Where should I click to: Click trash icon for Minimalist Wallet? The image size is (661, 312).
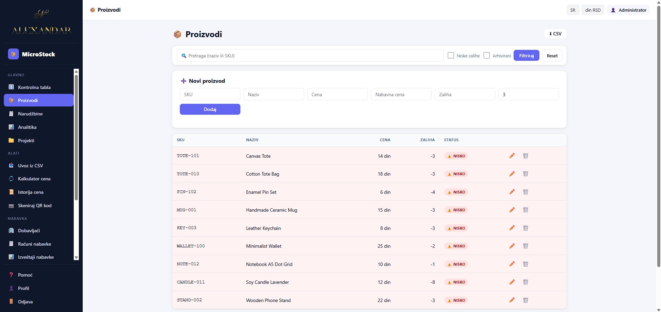pos(525,246)
